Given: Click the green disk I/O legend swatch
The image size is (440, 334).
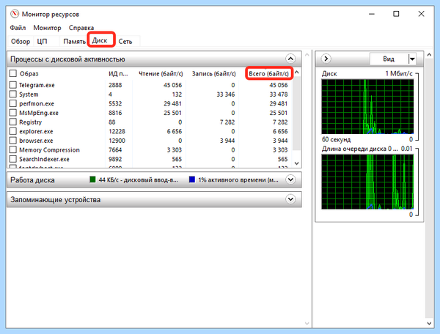Looking at the screenshot, I should click(x=92, y=179).
